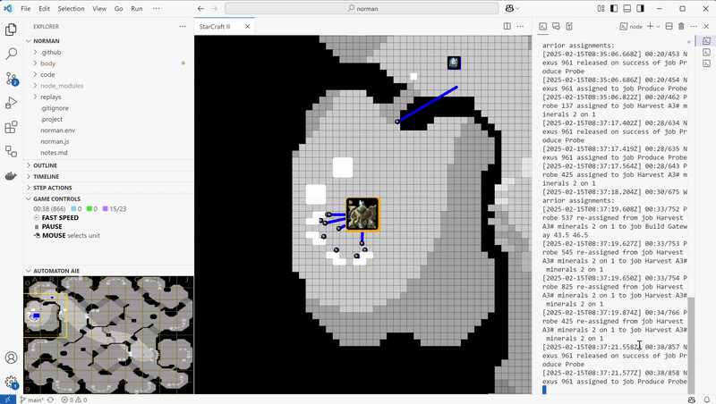Viewport: 716px width, 404px height.
Task: Toggle FAST SPEED game control
Action: pyautogui.click(x=56, y=217)
